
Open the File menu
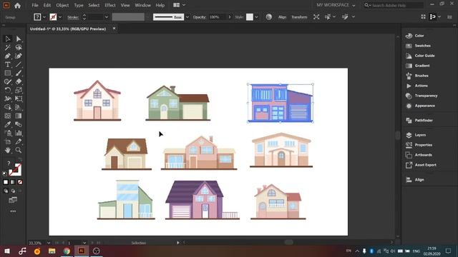coord(35,5)
